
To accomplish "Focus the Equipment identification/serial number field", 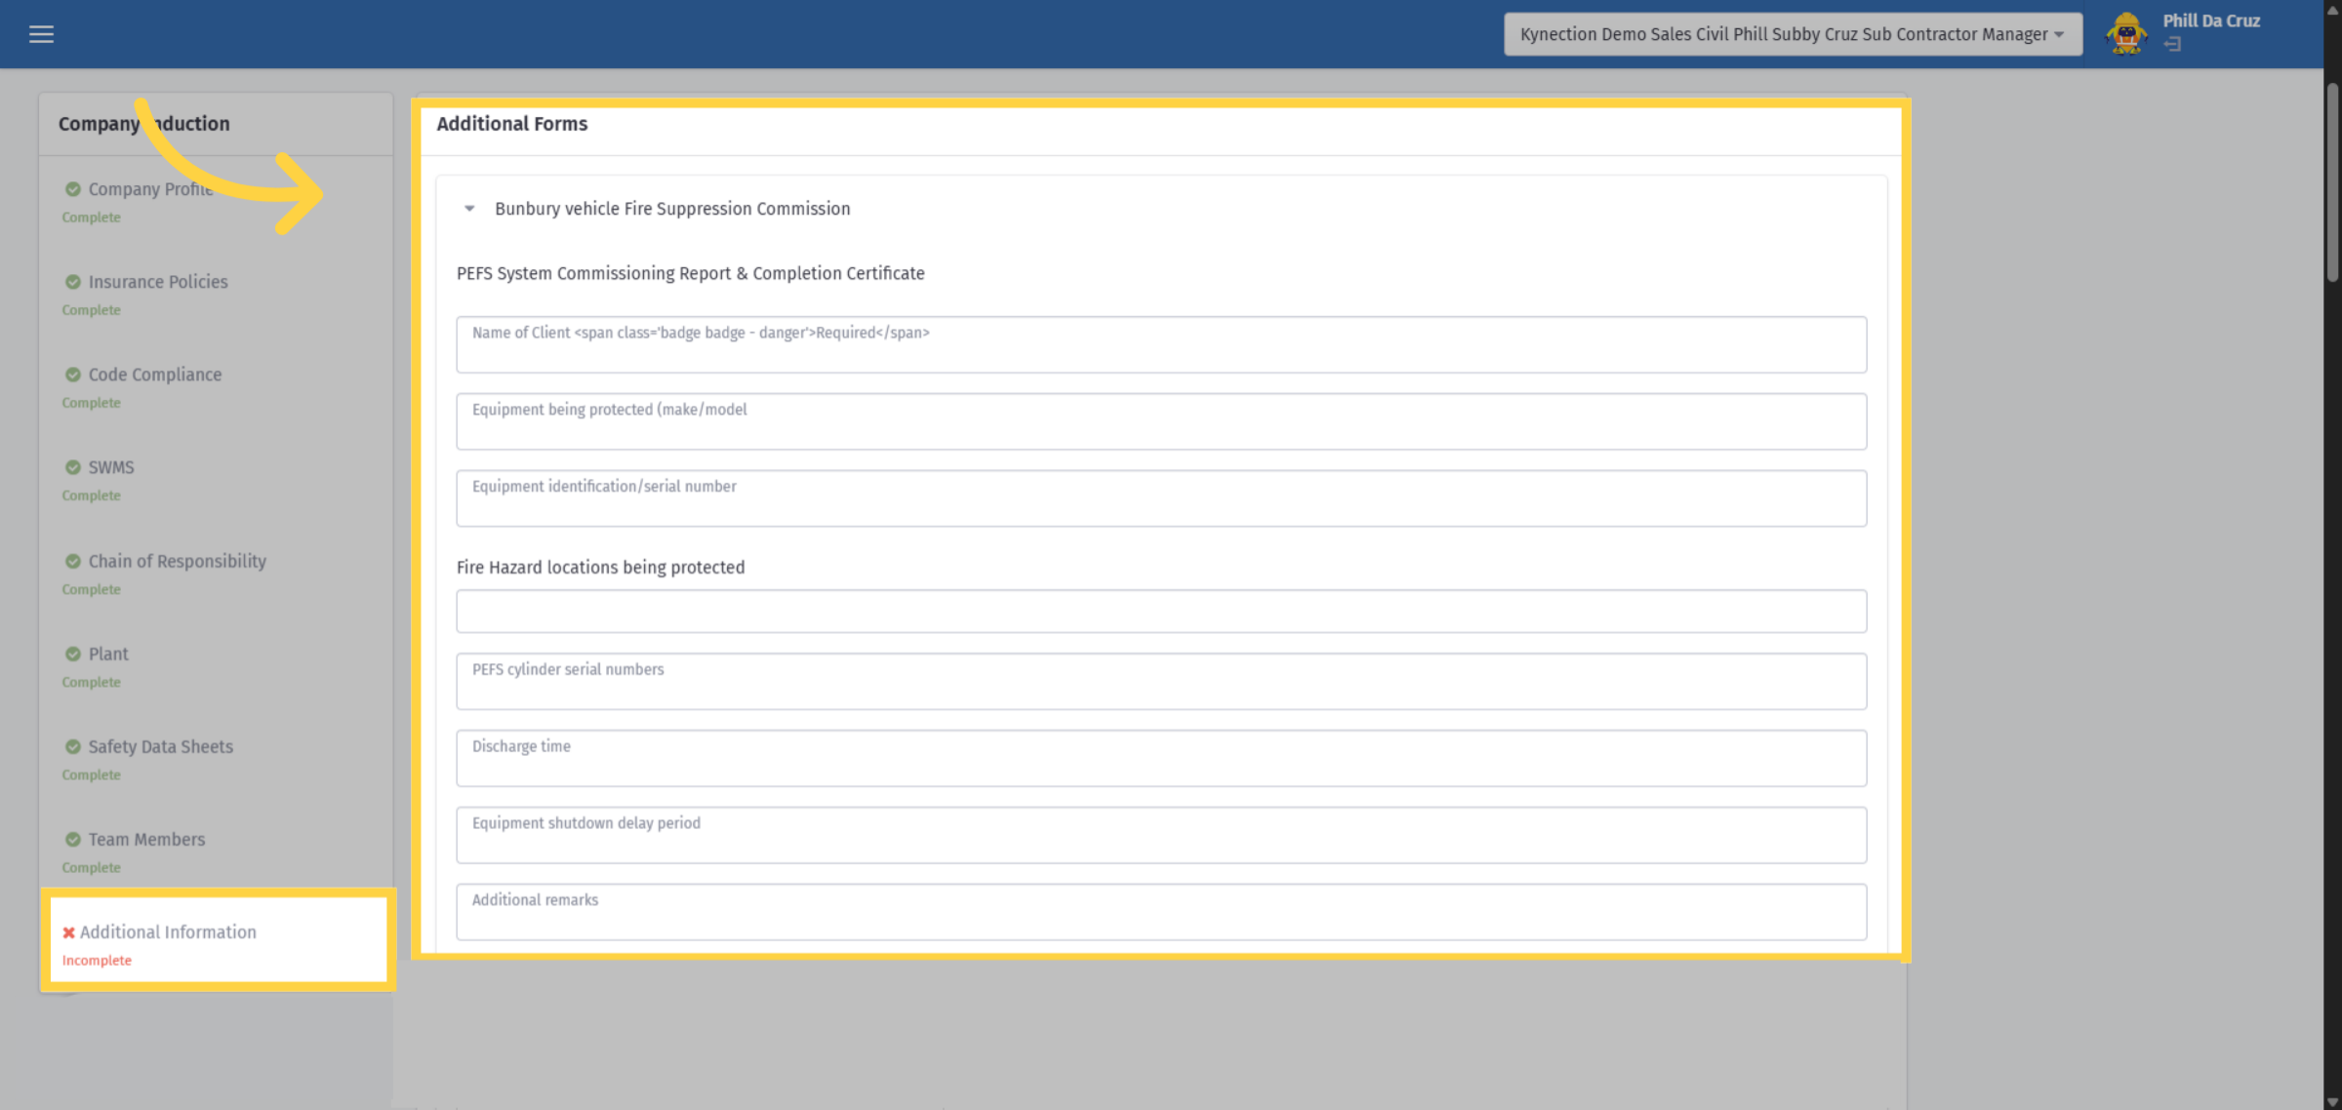I will pyautogui.click(x=1161, y=498).
